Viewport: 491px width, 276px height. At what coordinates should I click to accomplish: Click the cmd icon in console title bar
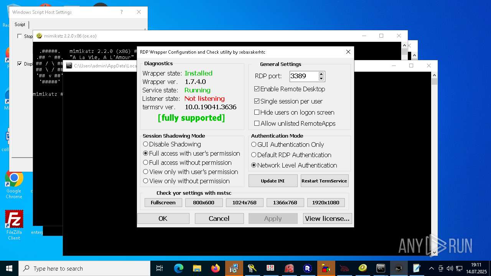(69, 66)
